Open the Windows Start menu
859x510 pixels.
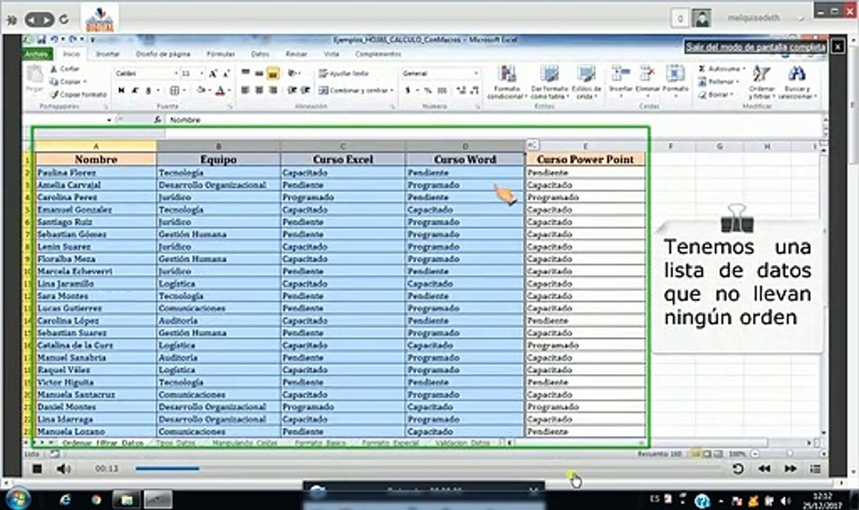18,499
